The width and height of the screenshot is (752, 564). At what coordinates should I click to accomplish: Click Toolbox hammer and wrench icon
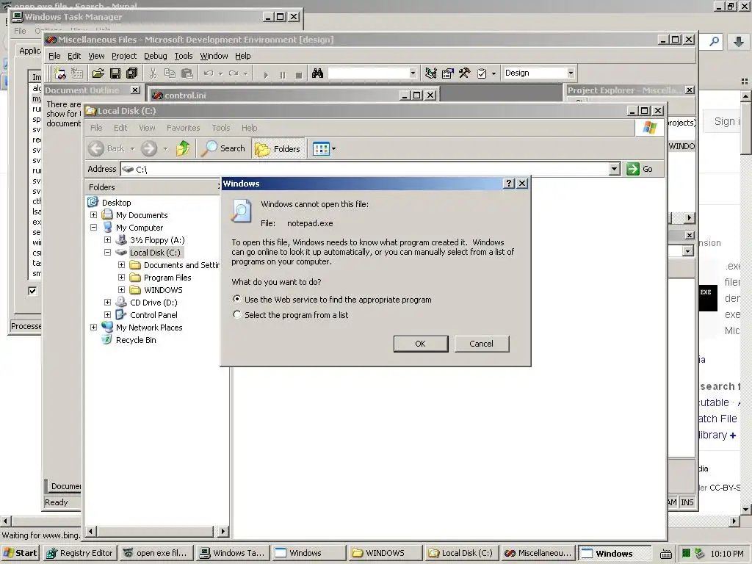pos(464,73)
